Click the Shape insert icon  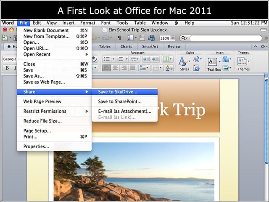(226, 59)
